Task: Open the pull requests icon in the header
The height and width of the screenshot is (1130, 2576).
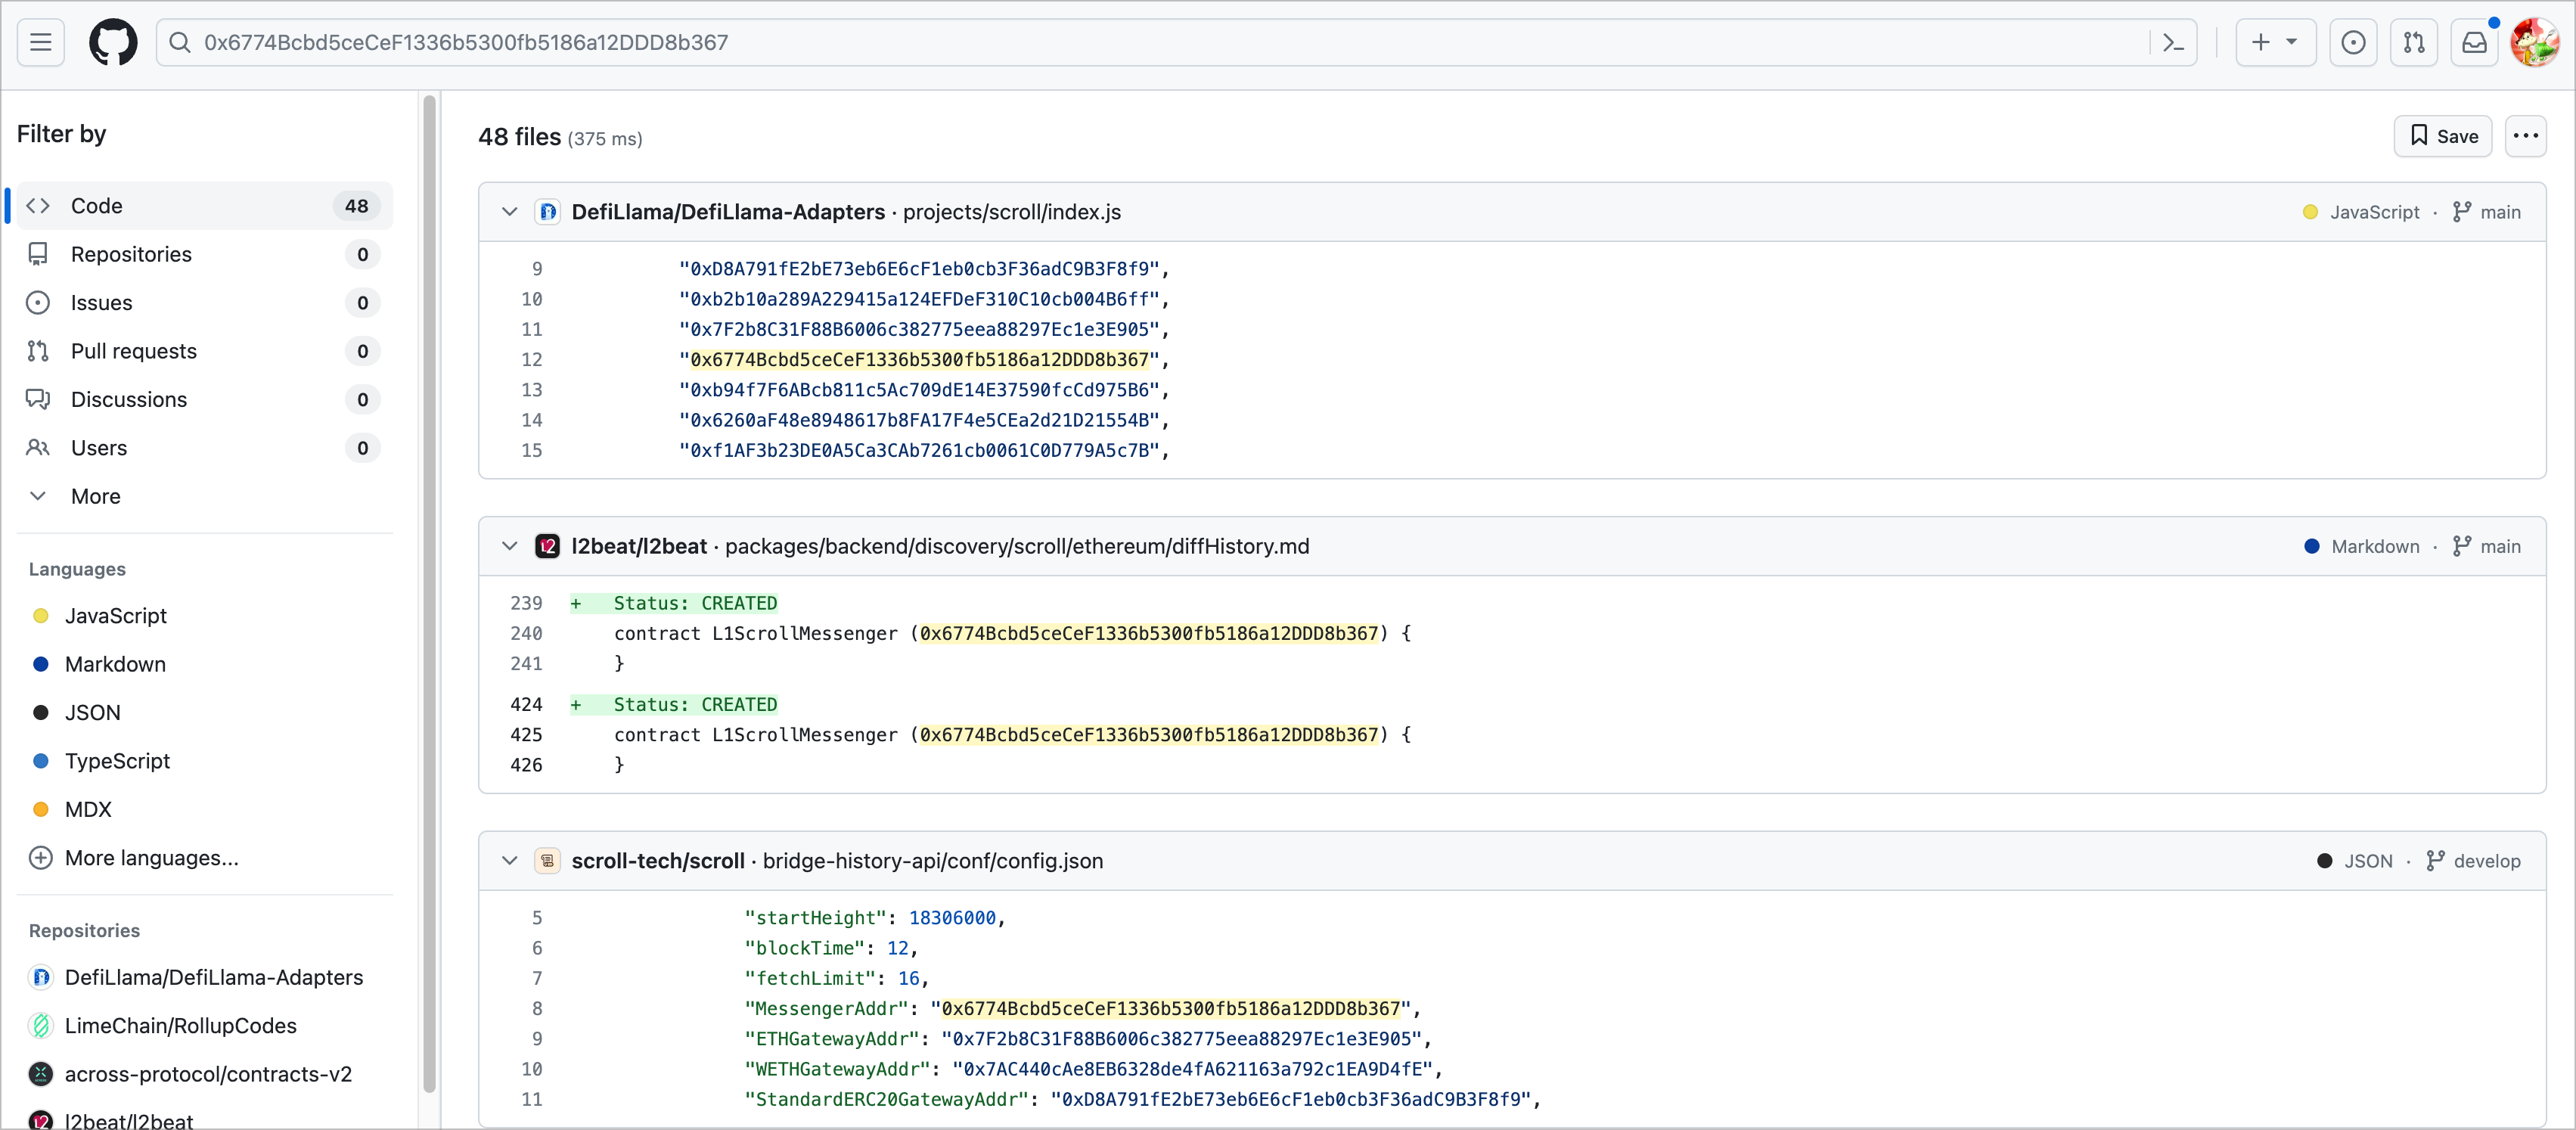Action: (x=2415, y=42)
